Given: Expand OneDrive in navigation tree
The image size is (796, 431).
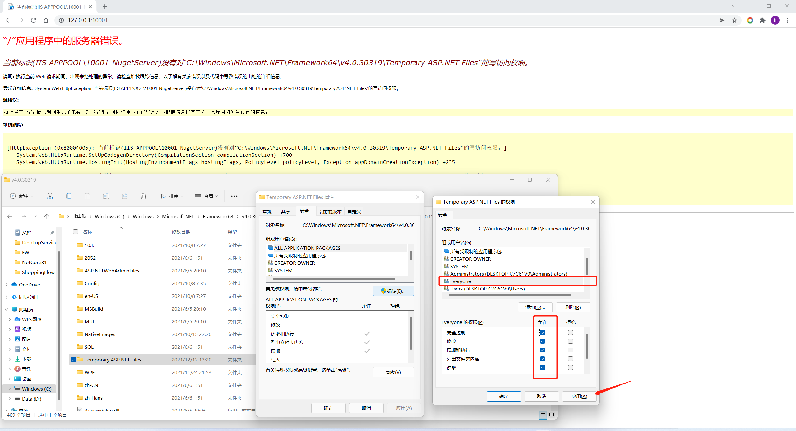Looking at the screenshot, I should [7, 285].
